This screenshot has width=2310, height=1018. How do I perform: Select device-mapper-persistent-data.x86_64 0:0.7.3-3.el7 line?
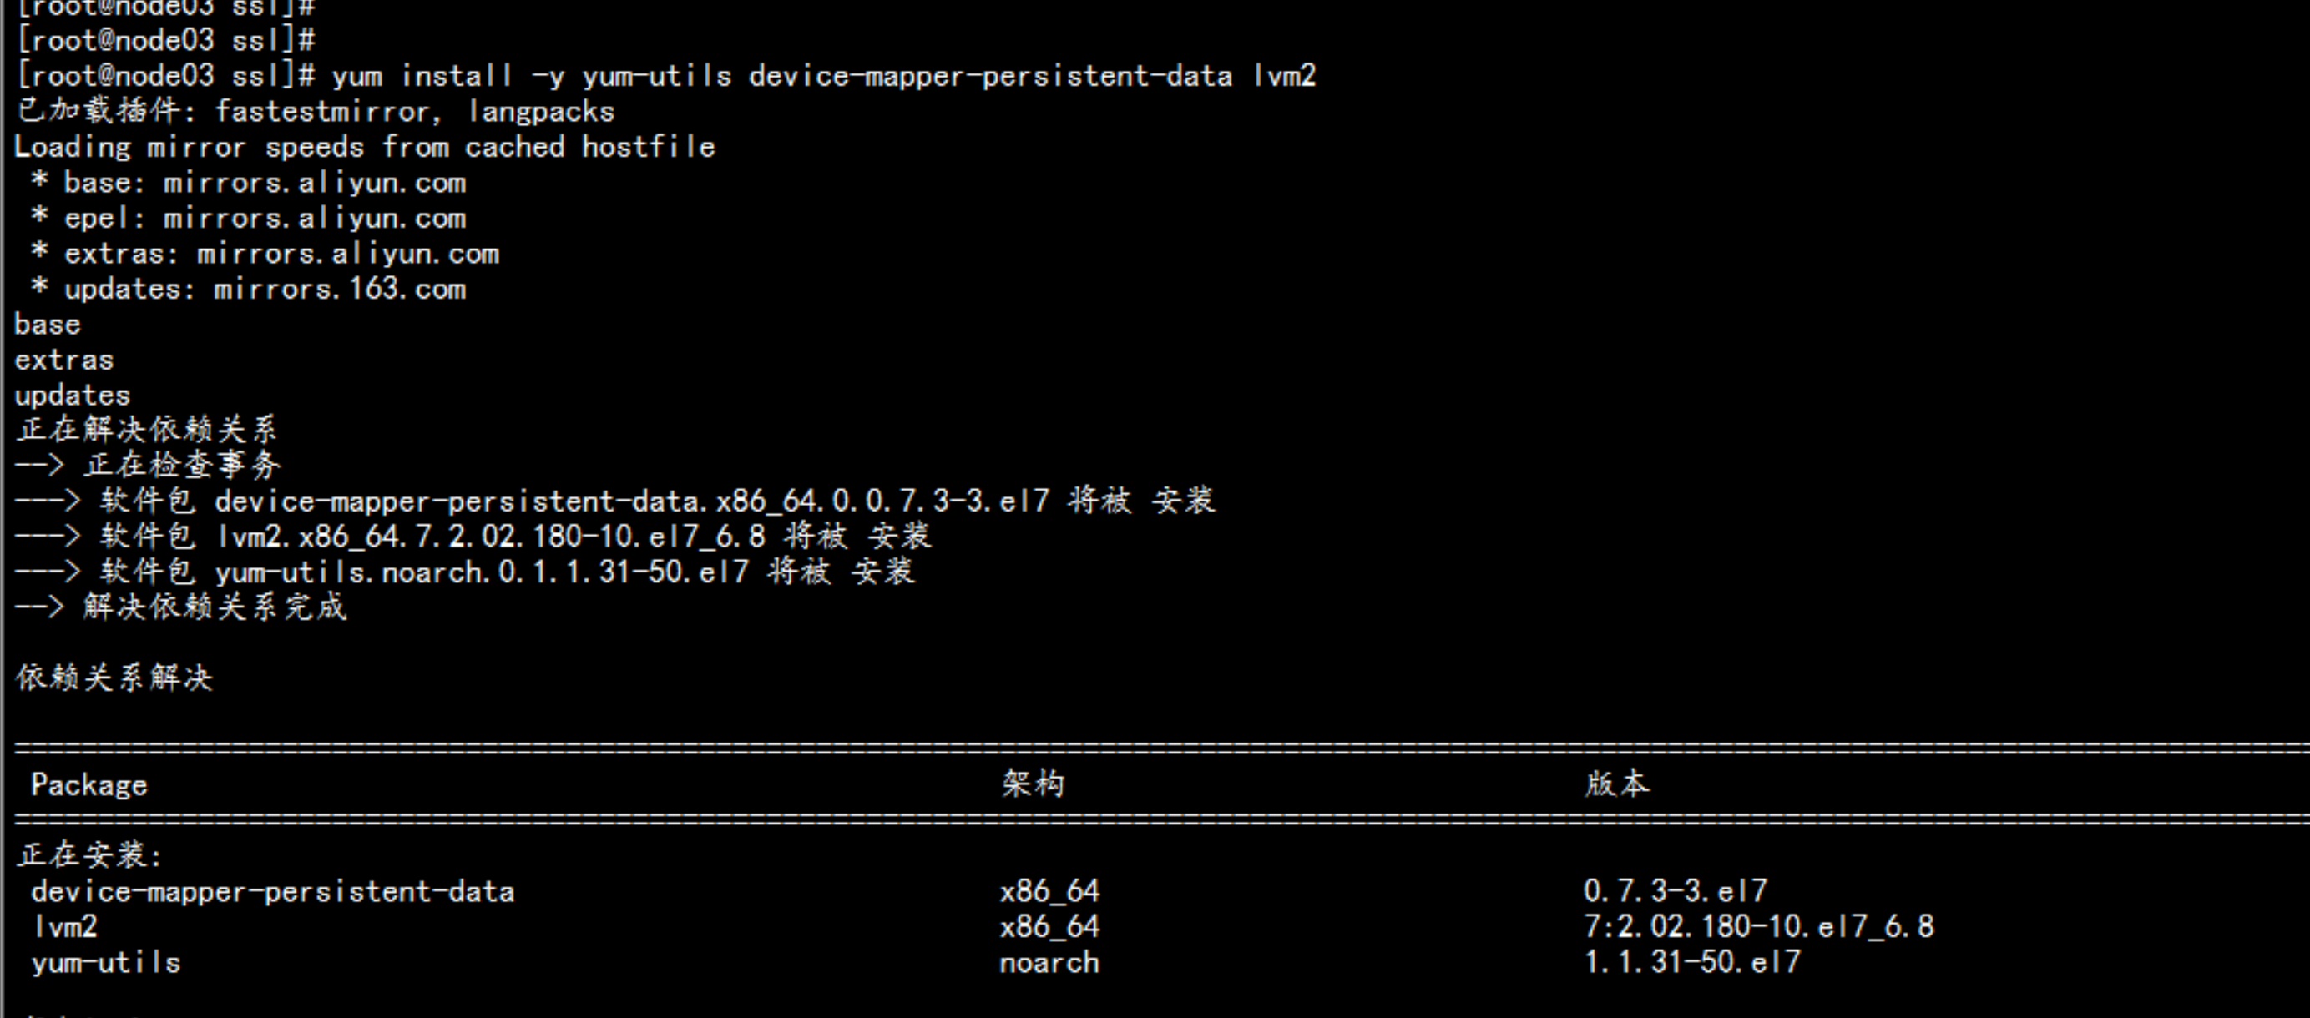tap(615, 500)
